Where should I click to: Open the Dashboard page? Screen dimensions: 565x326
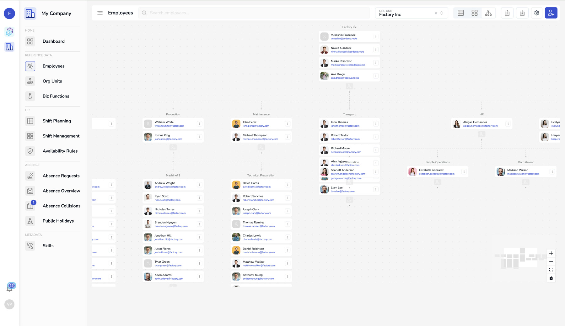point(53,41)
